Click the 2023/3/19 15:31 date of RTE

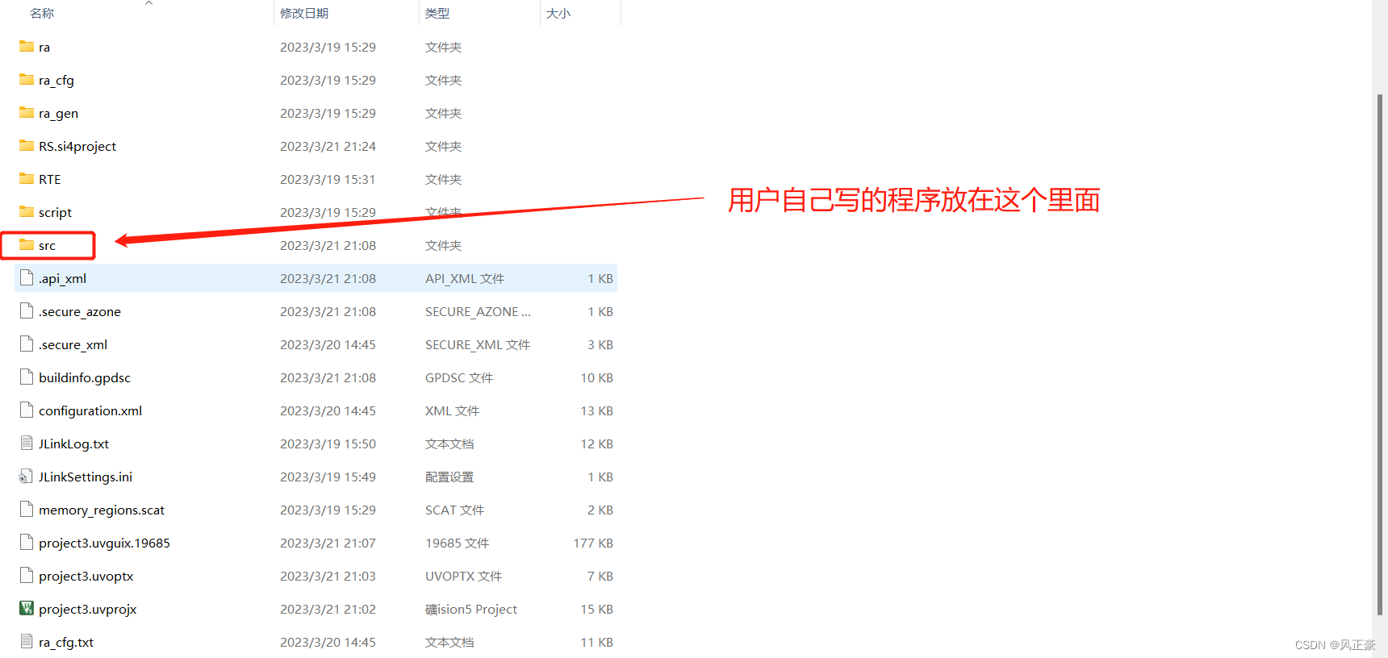point(328,180)
